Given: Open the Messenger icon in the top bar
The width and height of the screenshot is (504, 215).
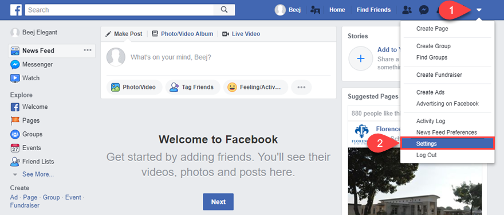Looking at the screenshot, I should coord(424,10).
